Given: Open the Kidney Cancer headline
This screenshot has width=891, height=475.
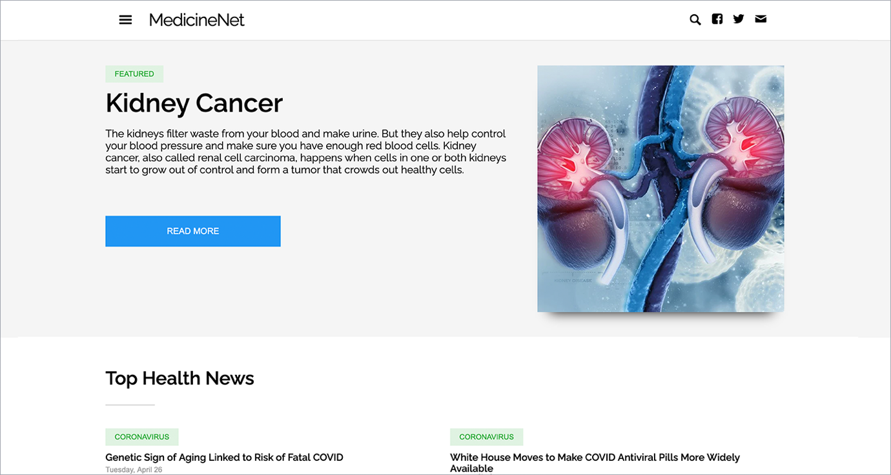Looking at the screenshot, I should pyautogui.click(x=194, y=103).
